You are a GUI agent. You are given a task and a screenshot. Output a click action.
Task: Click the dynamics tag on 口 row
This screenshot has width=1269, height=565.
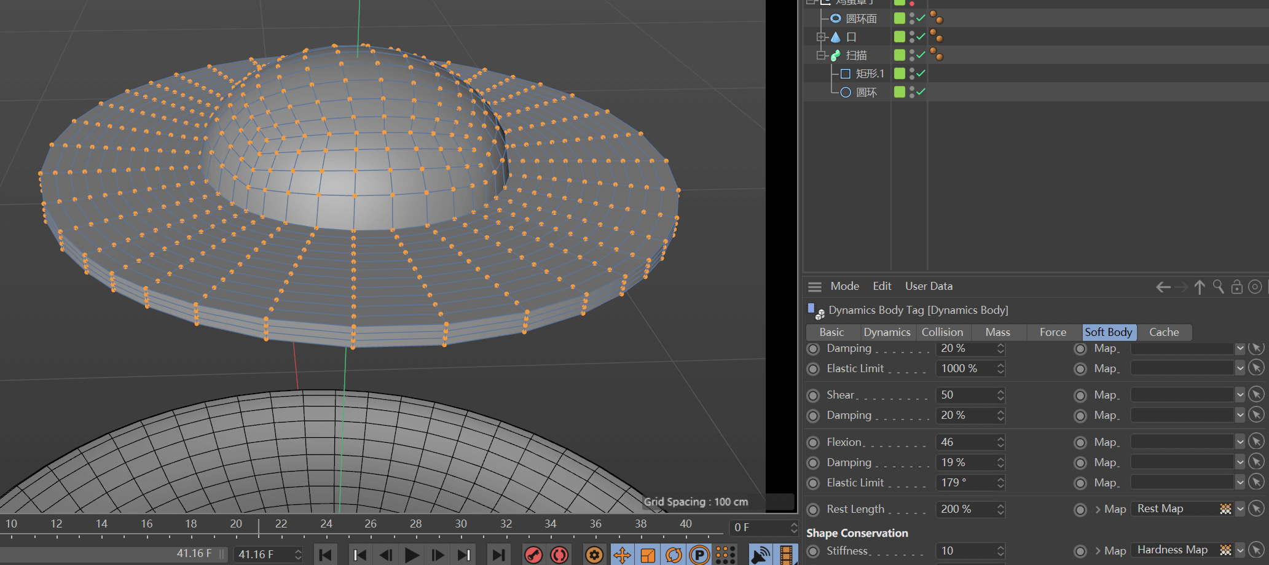(937, 36)
